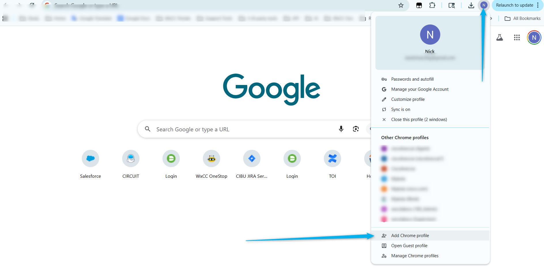The height and width of the screenshot is (280, 544).
Task: Click Close this profile option
Action: tap(419, 120)
